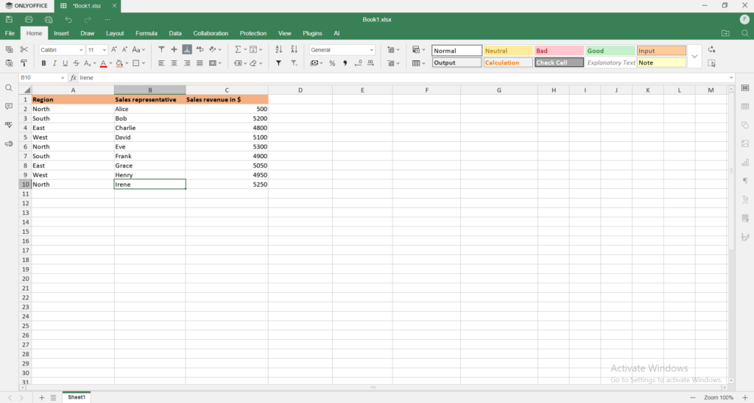Screen dimensions: 754x403
Task: Open Comments panel in left sidebar
Action: coord(9,106)
